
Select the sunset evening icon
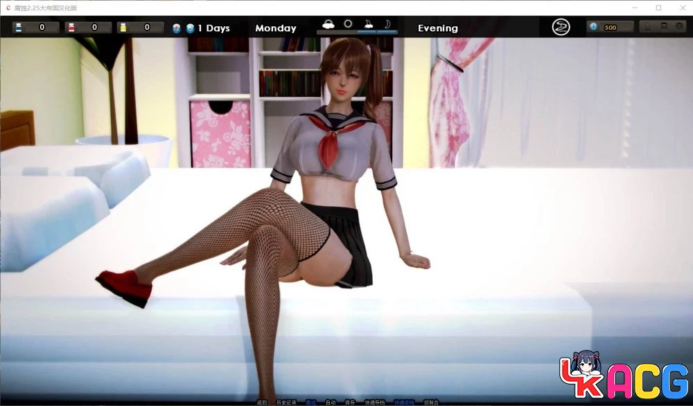click(368, 24)
